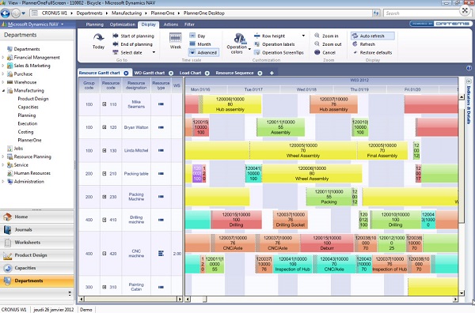This screenshot has height=313, width=475.
Task: Open the Home navigation pane
Action: (x=36, y=217)
